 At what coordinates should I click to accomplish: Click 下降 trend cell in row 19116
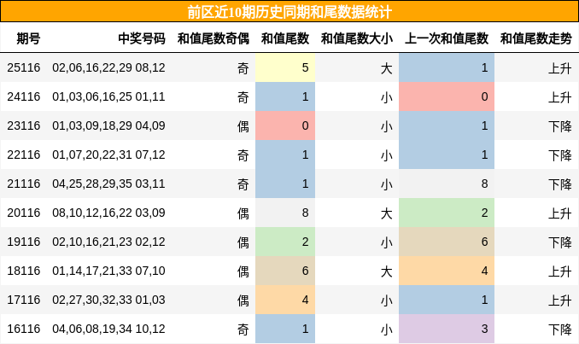(560, 242)
